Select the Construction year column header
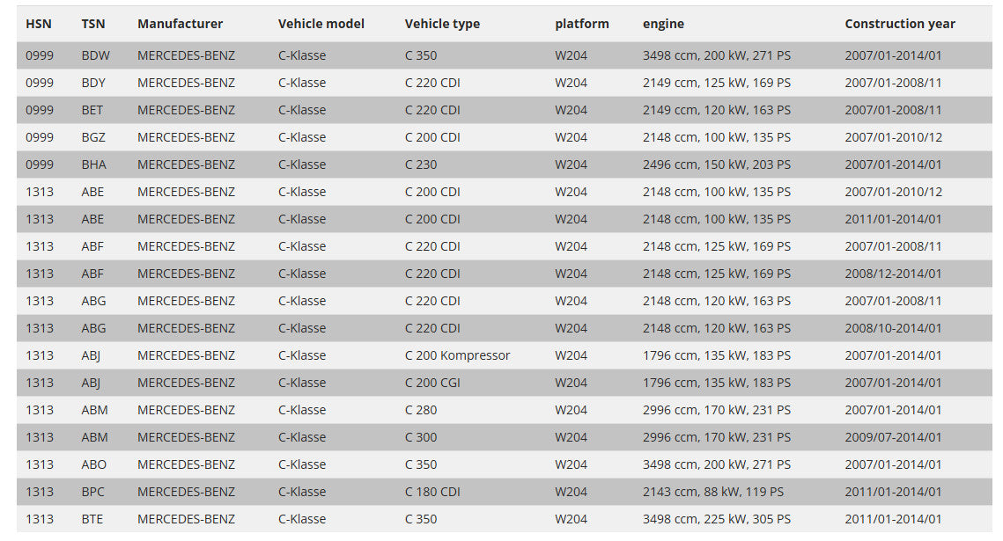 click(x=899, y=24)
